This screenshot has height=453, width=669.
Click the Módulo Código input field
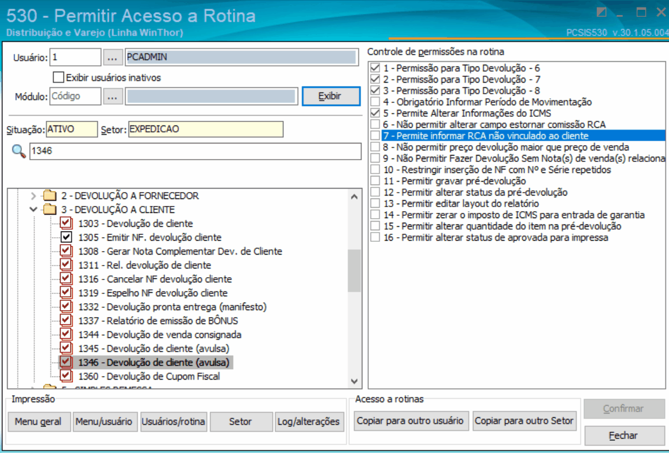point(75,97)
